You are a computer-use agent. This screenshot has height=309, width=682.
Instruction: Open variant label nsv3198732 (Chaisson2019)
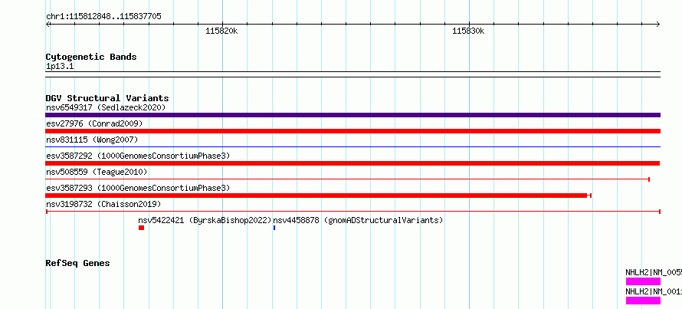pyautogui.click(x=103, y=204)
